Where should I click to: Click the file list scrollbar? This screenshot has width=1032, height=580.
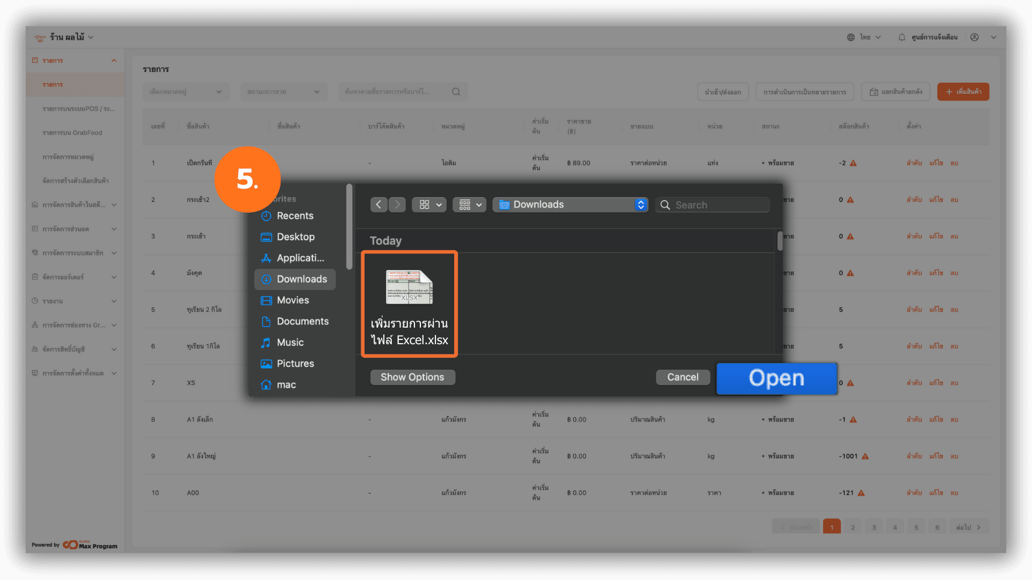[x=779, y=241]
